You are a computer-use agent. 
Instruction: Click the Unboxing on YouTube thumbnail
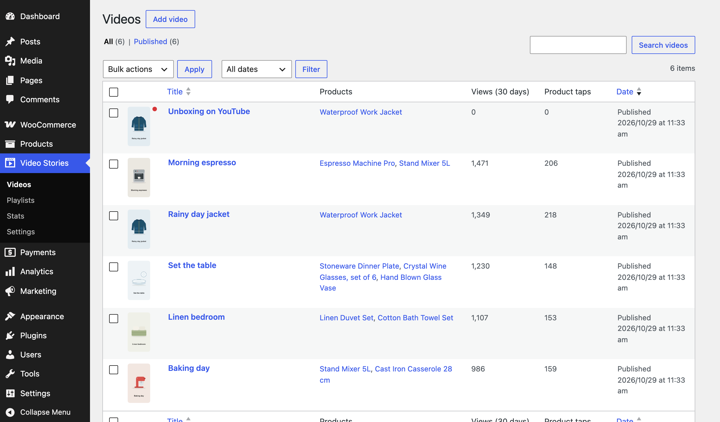pyautogui.click(x=139, y=126)
